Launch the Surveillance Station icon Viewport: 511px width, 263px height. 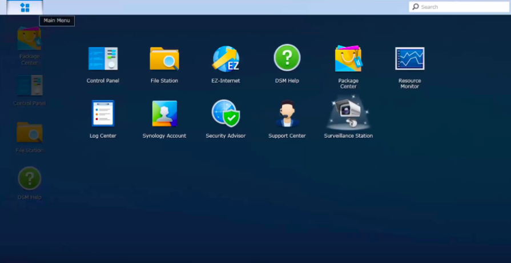348,113
